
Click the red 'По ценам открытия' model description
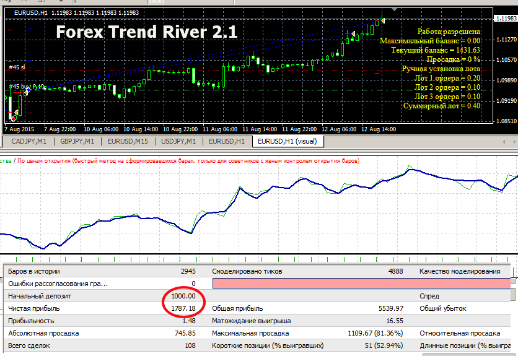[188, 161]
